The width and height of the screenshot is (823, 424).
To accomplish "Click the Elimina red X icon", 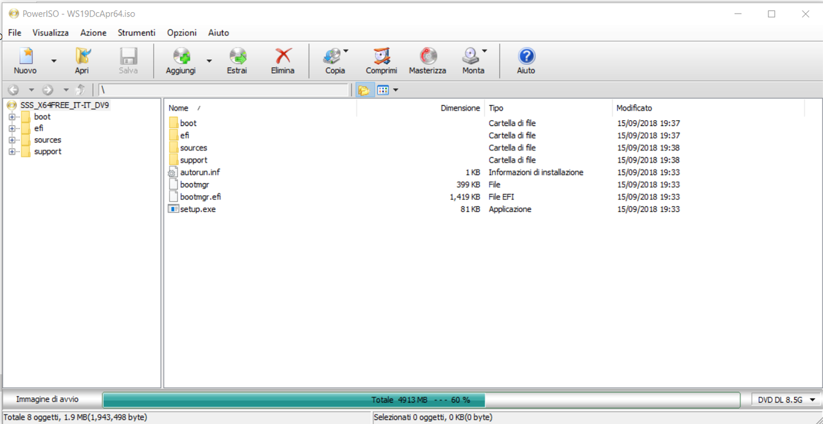I will coord(283,56).
